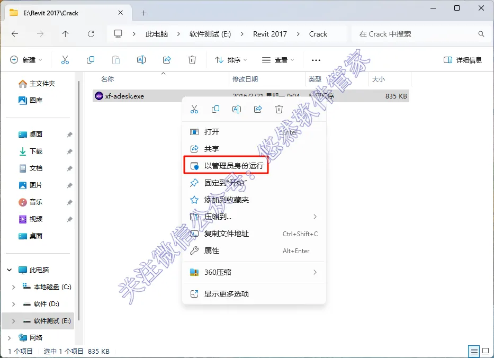Click the Share icon in context menu
The width and height of the screenshot is (494, 358).
[258, 109]
